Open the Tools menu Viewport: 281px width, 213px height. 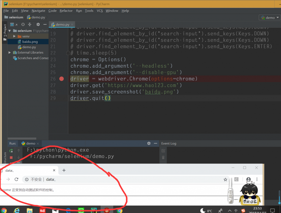tap(89, 11)
